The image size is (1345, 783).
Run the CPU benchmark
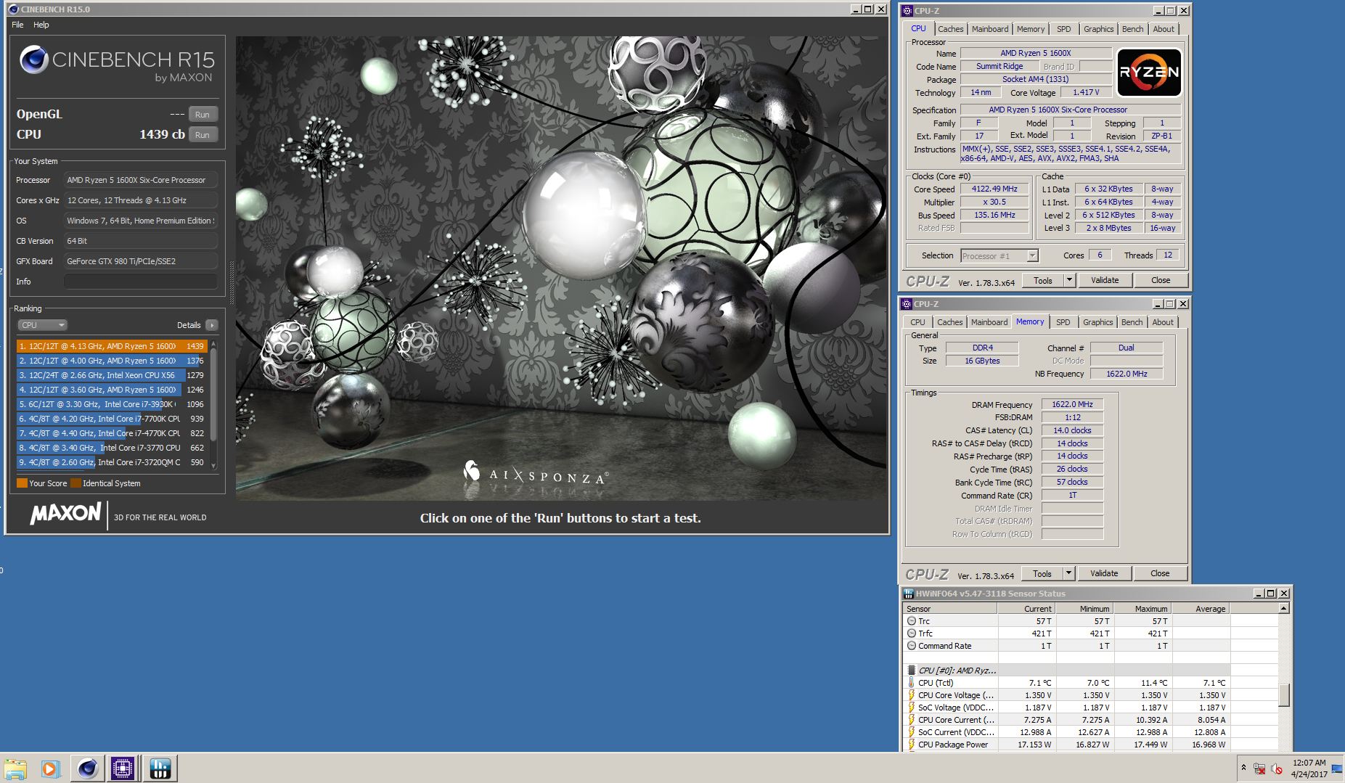coord(203,135)
